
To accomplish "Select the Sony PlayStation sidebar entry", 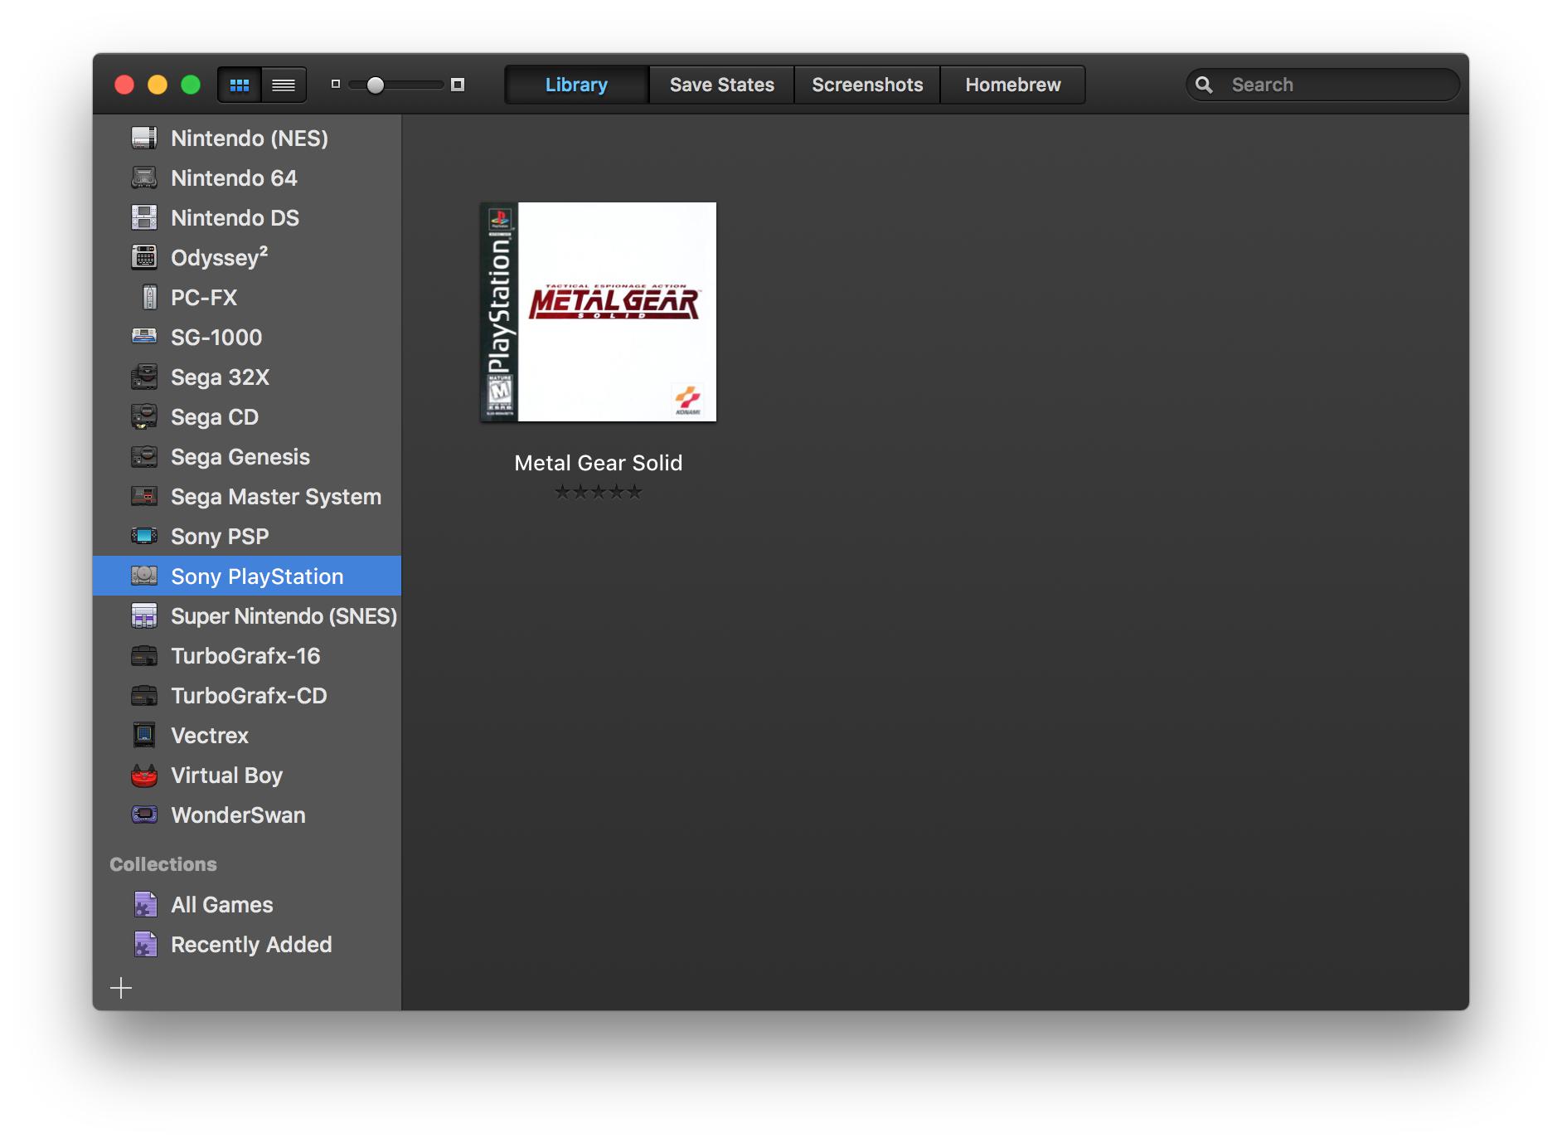I will pyautogui.click(x=257, y=576).
